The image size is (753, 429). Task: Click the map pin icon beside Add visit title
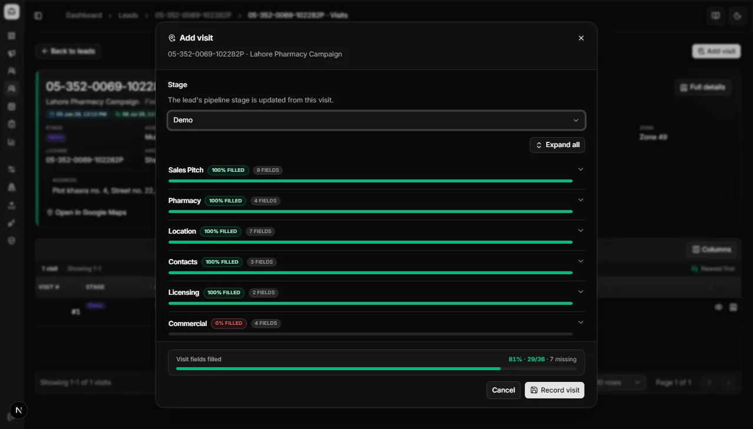pos(172,38)
